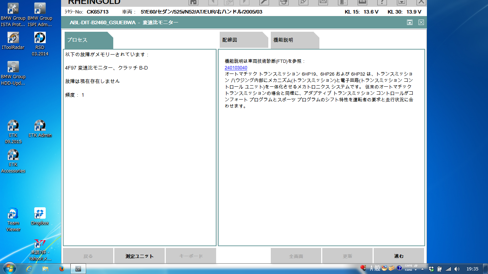This screenshot has width=488, height=274.
Task: Switch to the 配線図 tab
Action: (x=244, y=40)
